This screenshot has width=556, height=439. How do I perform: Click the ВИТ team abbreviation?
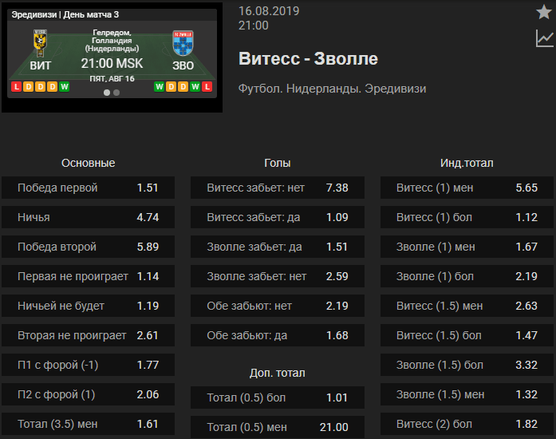41,65
